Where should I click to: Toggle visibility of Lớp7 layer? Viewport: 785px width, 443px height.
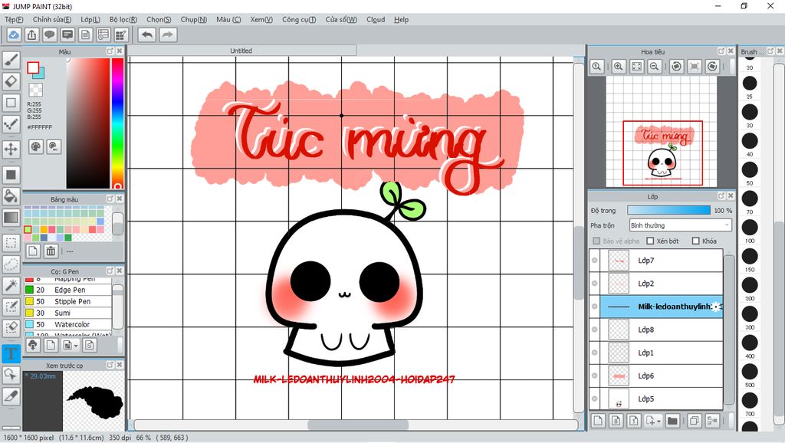point(595,261)
